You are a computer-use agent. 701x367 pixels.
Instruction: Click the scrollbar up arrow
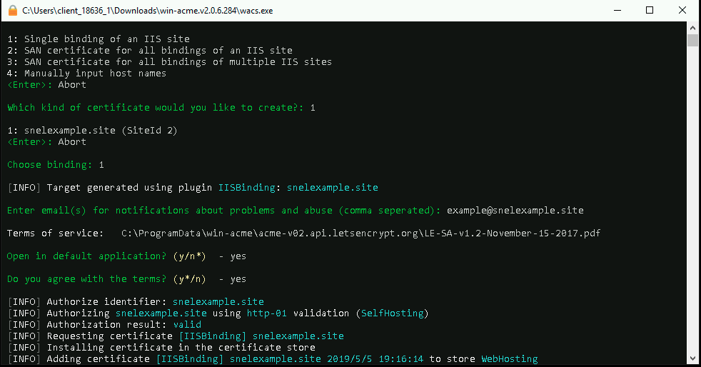click(x=692, y=28)
